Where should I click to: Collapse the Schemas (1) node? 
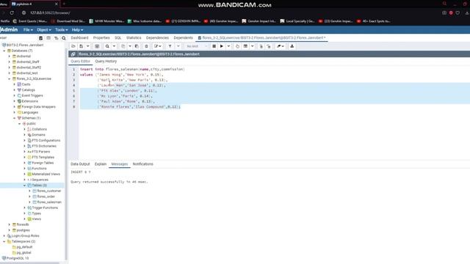click(15, 118)
